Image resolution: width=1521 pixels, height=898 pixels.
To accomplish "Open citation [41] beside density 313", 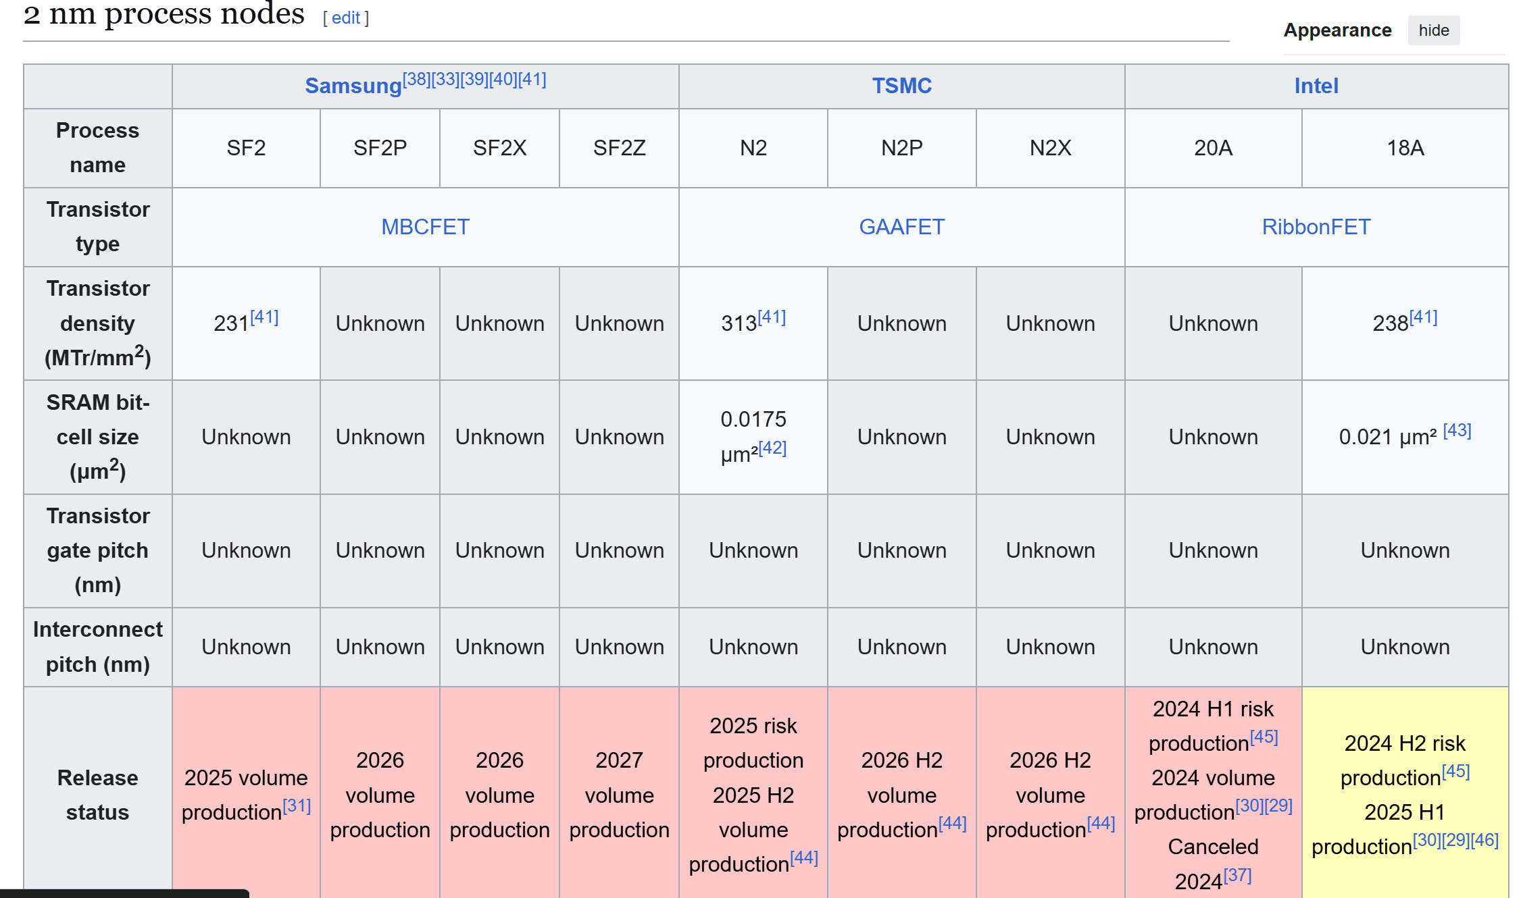I will pyautogui.click(x=772, y=317).
